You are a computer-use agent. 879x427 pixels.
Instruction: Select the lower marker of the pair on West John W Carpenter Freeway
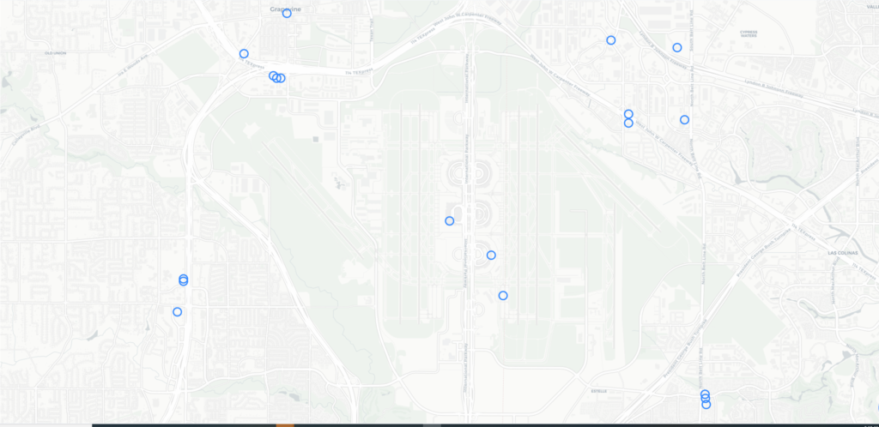click(x=628, y=123)
